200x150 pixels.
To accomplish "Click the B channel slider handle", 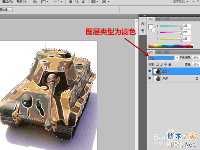I will click(x=181, y=40).
